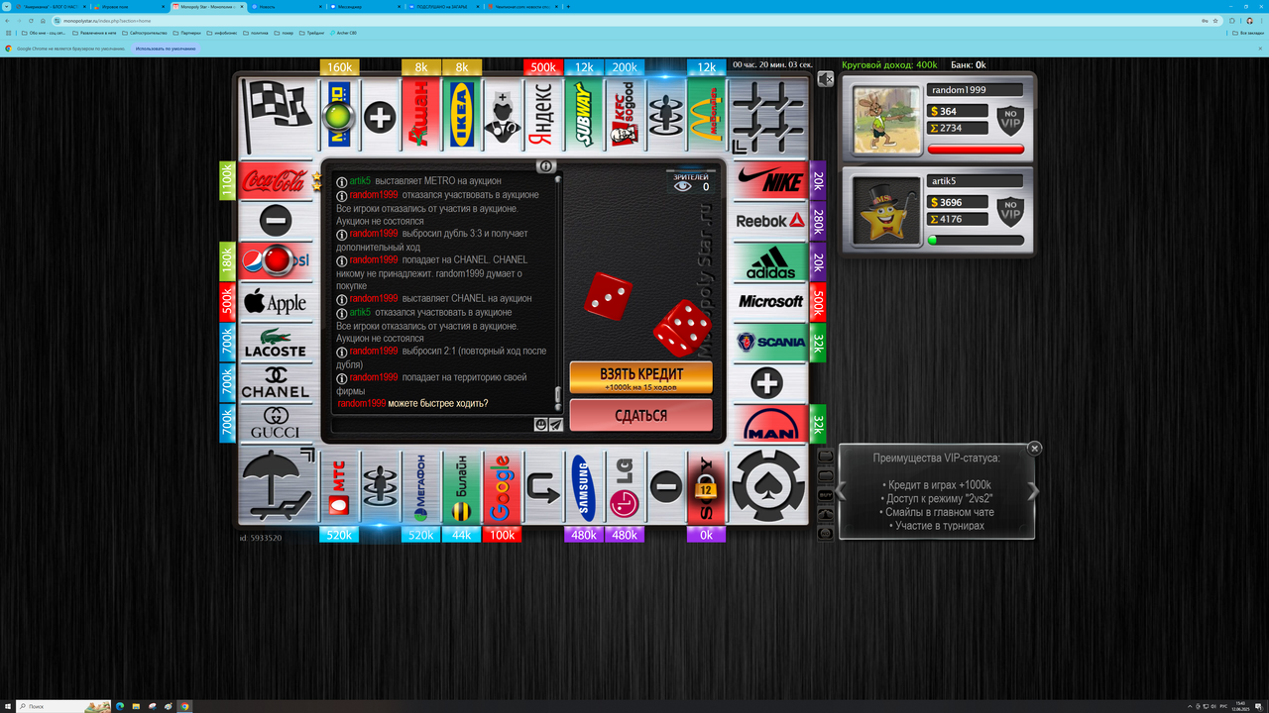Click the Lacoste board cell

tap(275, 343)
